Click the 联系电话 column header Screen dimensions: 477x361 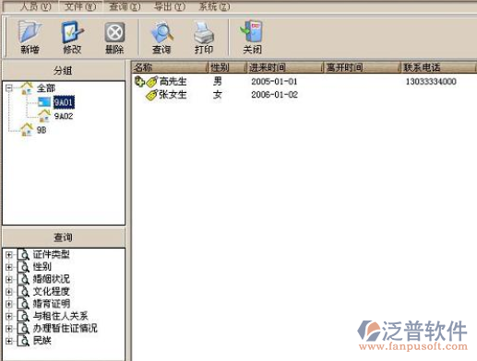(438, 67)
